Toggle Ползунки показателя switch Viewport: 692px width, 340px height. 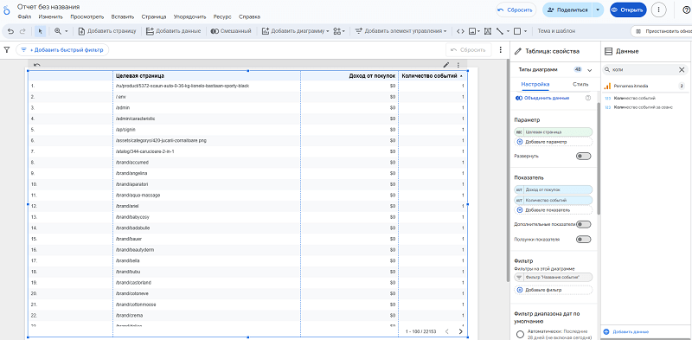(x=583, y=240)
